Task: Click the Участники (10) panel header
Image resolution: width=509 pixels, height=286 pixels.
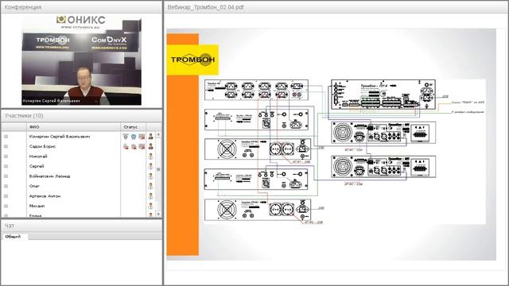Action: coord(82,116)
